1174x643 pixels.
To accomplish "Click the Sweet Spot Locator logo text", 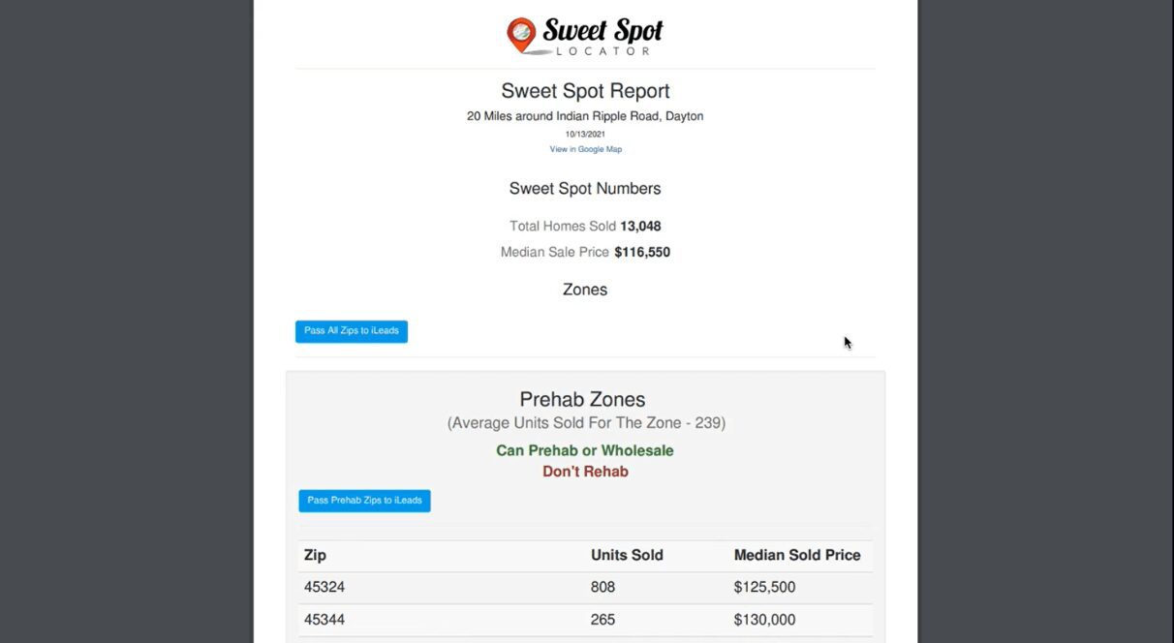I will pos(602,37).
